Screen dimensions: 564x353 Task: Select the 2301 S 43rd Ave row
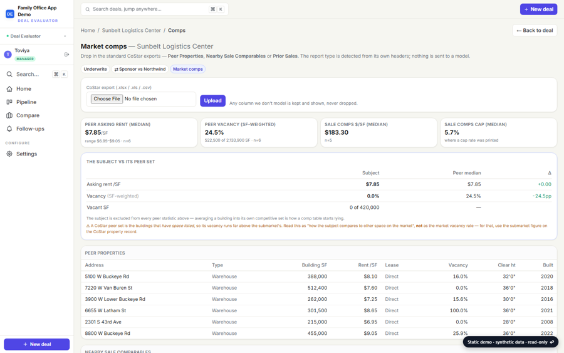(319, 322)
